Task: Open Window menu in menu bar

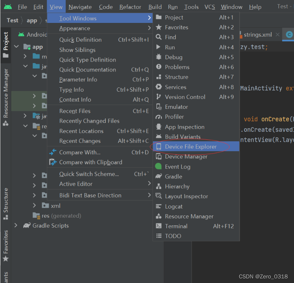Action: coord(232,7)
